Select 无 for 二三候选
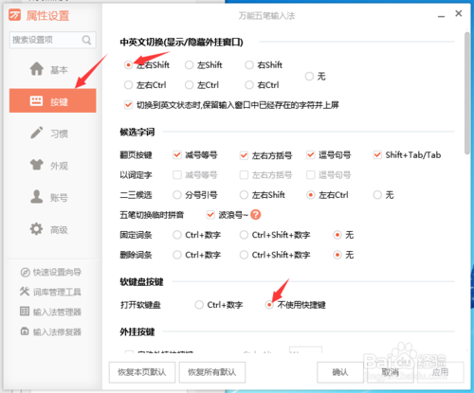474x393 pixels. pos(377,195)
